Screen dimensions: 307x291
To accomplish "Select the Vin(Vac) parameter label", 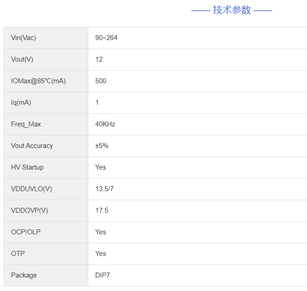I will point(23,38).
